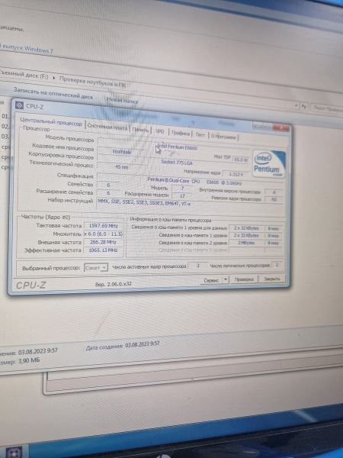
Task: Click the L1 data cache 2 x 32 KBytes value
Action: click(246, 228)
